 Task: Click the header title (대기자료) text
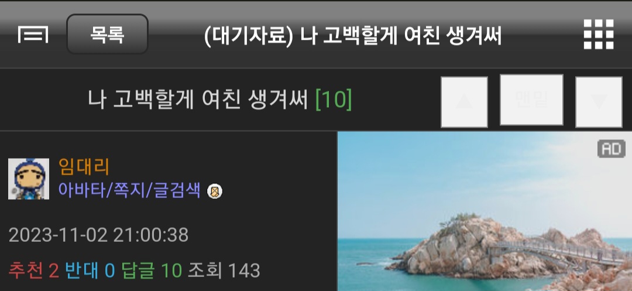click(x=248, y=37)
